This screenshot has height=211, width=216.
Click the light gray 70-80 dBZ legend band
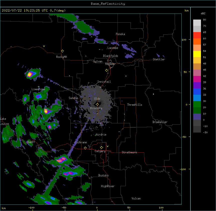197,23
